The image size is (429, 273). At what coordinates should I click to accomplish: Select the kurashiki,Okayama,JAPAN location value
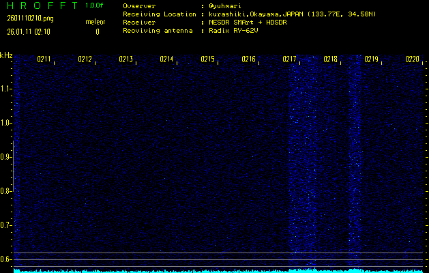[293, 14]
